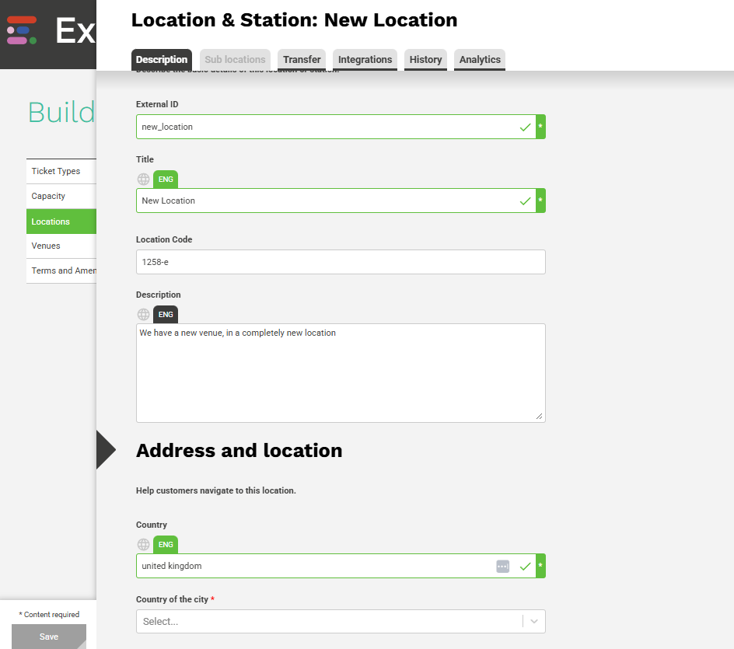Select ENG language tag for Description
Image resolution: width=734 pixels, height=649 pixels.
(x=166, y=315)
